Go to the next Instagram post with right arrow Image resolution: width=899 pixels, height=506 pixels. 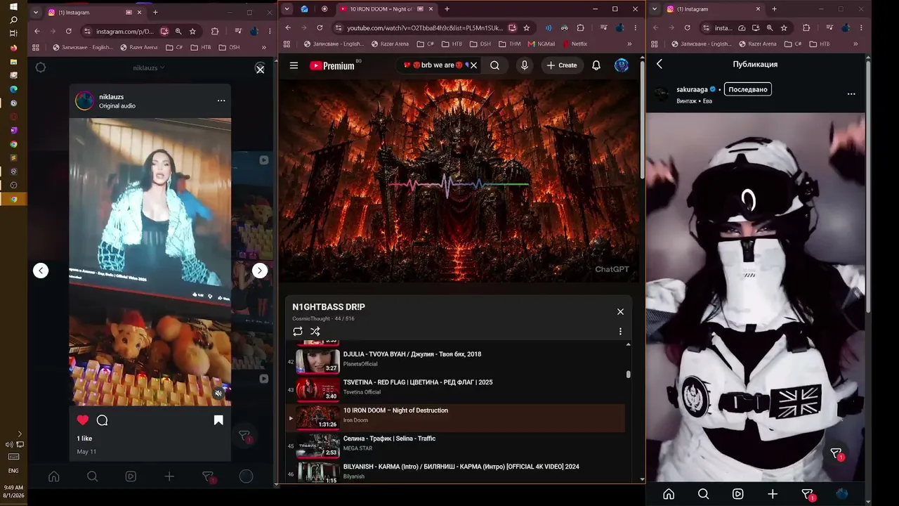pos(260,271)
